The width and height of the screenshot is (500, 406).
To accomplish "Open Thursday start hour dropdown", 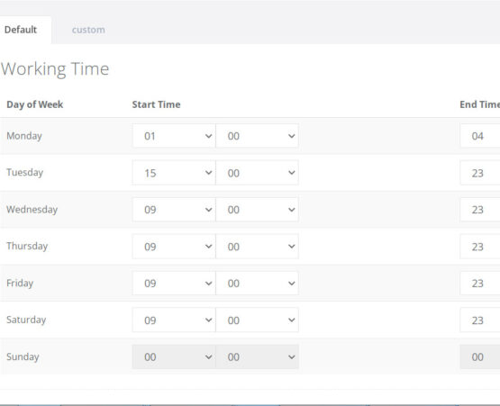I will [x=174, y=247].
